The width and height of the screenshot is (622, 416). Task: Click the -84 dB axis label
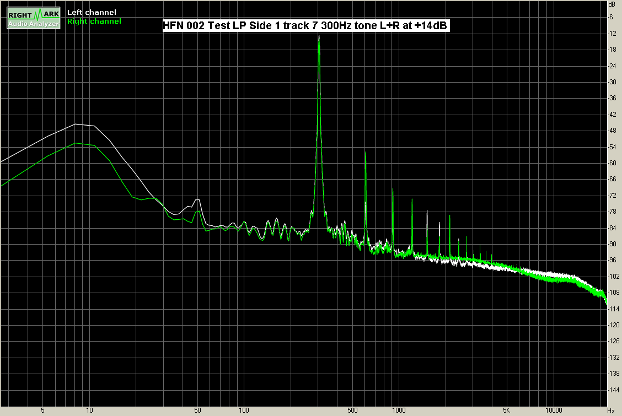pos(612,228)
